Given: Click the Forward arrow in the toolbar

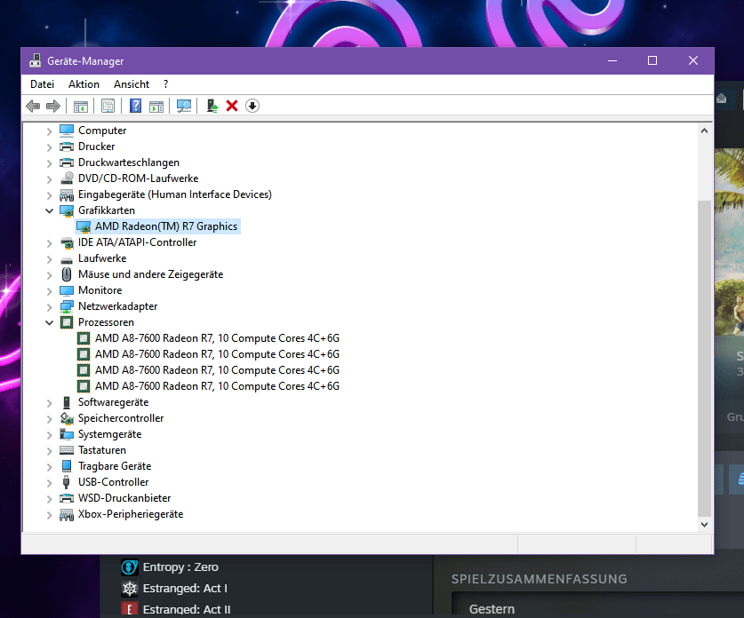Looking at the screenshot, I should click(53, 106).
